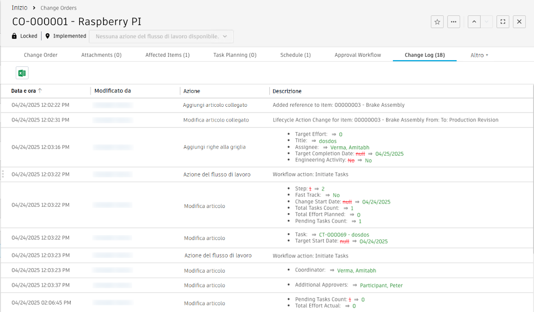Open Change Orders breadcrumb link

click(58, 8)
